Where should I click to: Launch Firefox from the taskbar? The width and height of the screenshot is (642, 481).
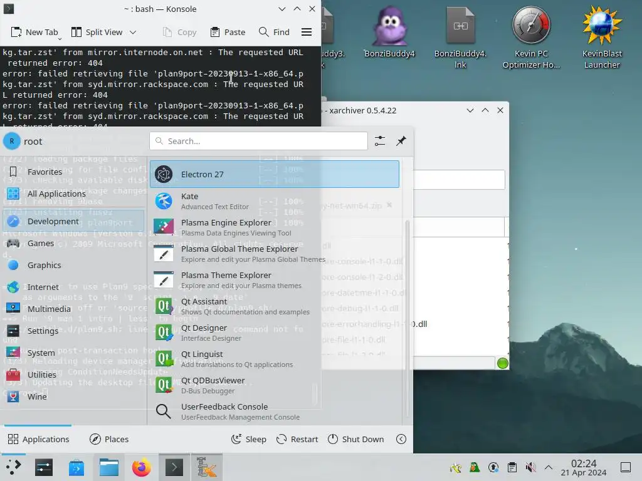tap(141, 467)
